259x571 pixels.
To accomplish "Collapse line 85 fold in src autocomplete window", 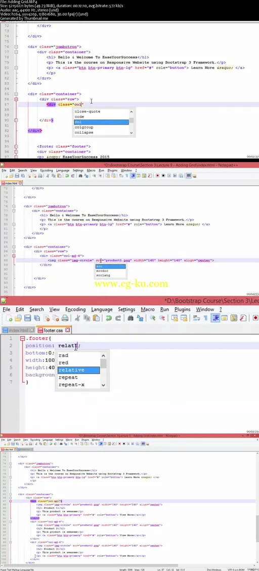I will (14, 247).
